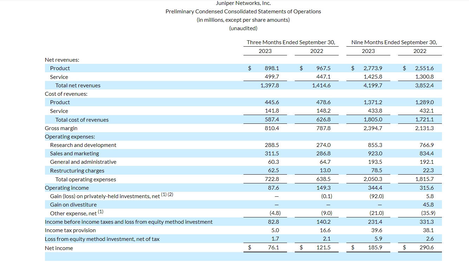Viewport: 469px width, 263px height.
Task: Click the Nine Months Ended September 30 header
Action: click(x=394, y=42)
